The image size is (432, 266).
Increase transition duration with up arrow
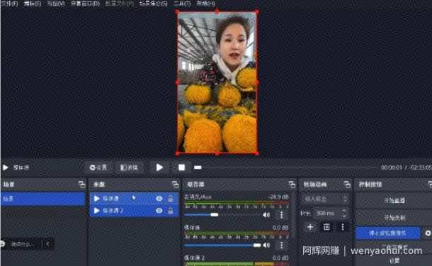(x=344, y=211)
